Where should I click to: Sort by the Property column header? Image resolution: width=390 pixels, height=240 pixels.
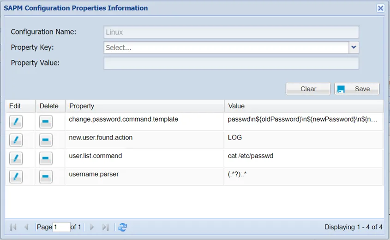pyautogui.click(x=145, y=106)
